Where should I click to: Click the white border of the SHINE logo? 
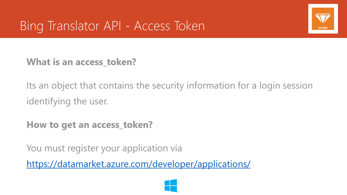pos(310,19)
